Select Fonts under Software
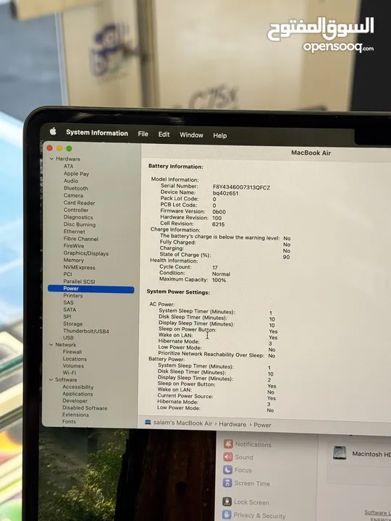Image resolution: width=391 pixels, height=521 pixels. [x=69, y=421]
